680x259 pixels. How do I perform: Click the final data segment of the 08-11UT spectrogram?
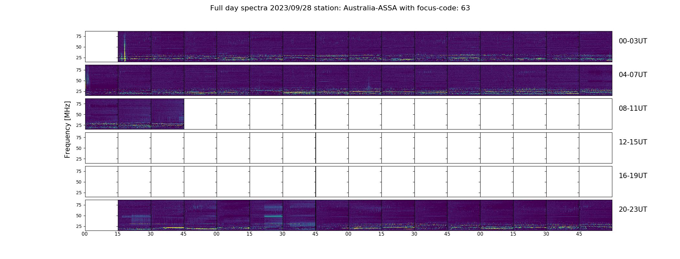167,114
